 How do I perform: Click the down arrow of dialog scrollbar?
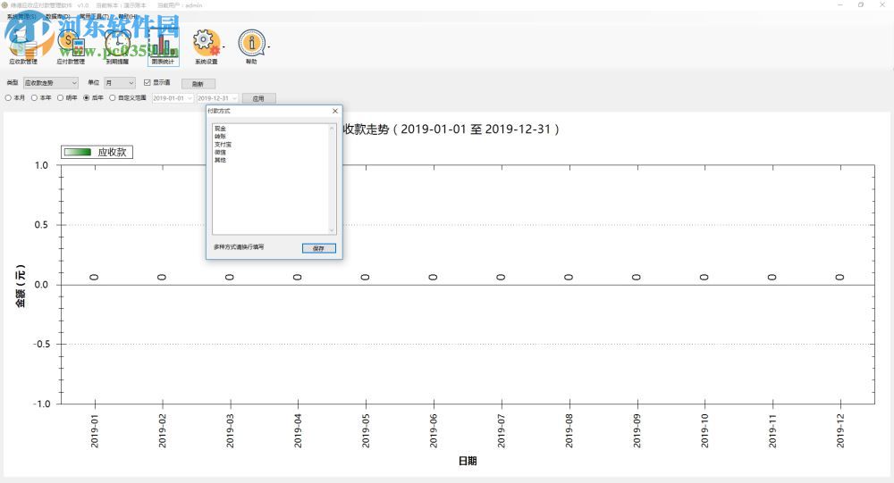(x=332, y=230)
